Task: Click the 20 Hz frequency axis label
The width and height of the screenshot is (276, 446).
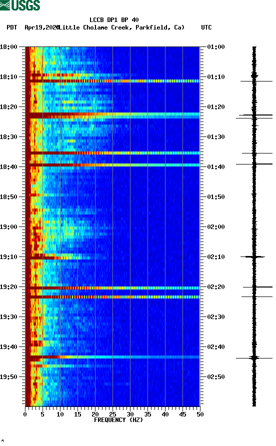Action: (x=95, y=414)
